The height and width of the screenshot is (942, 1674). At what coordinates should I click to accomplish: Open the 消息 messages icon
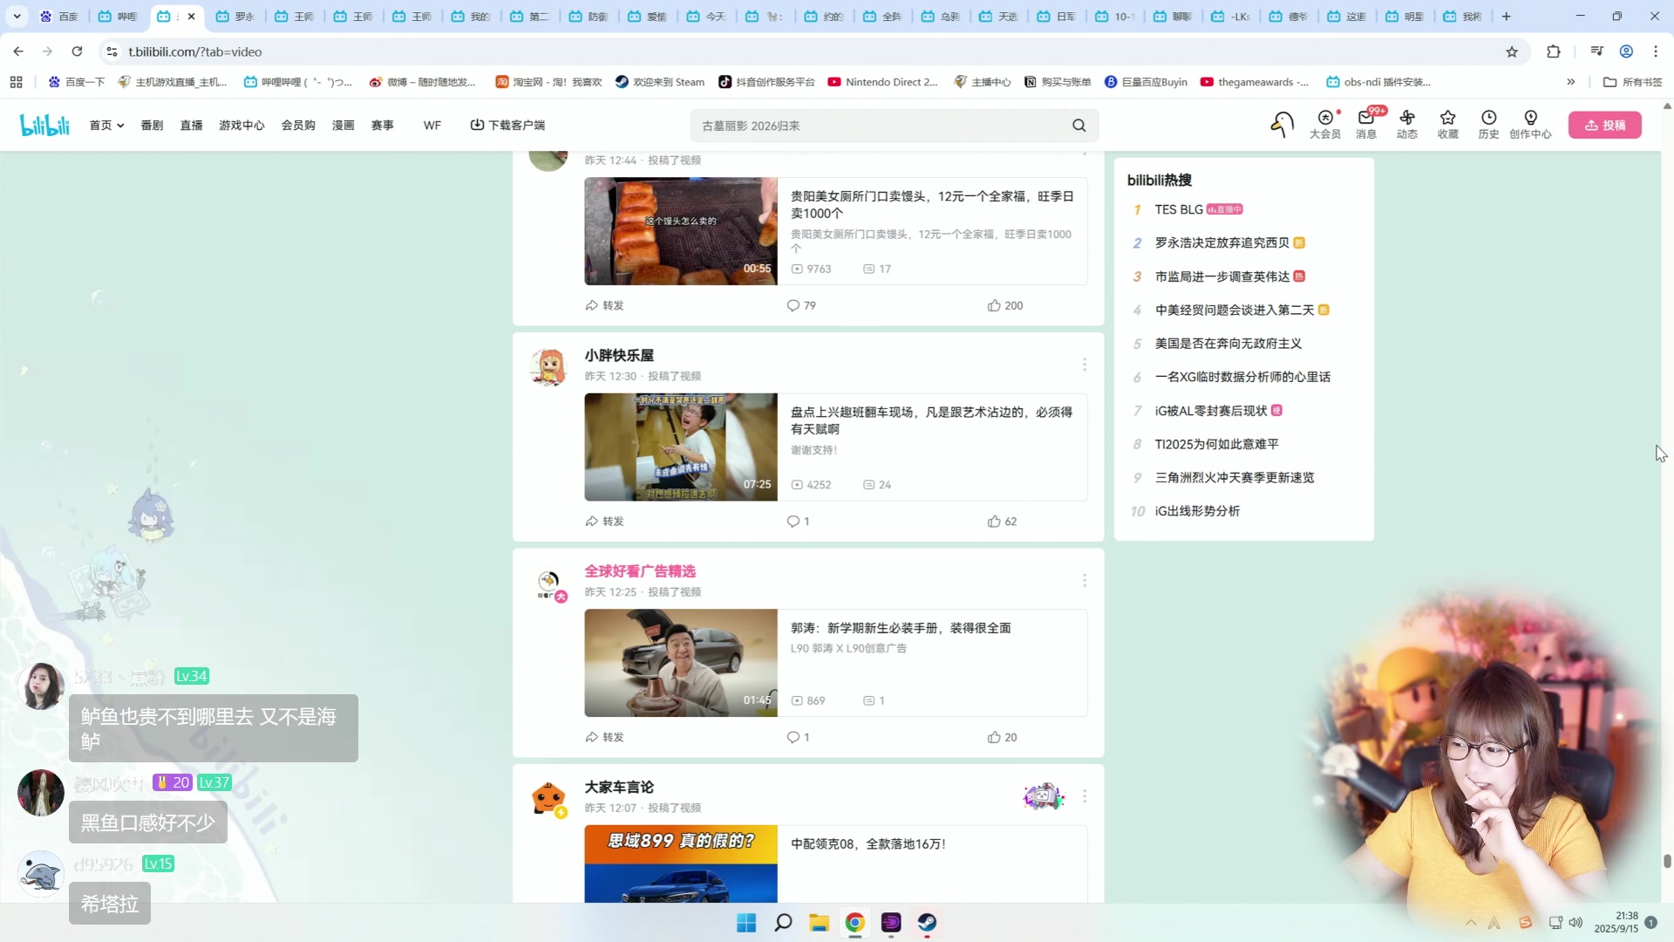[1366, 125]
